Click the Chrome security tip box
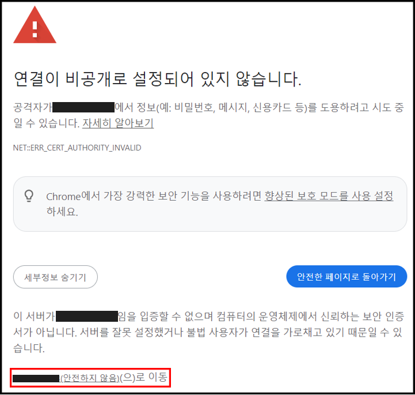This screenshot has height=395, width=415. tap(210, 204)
